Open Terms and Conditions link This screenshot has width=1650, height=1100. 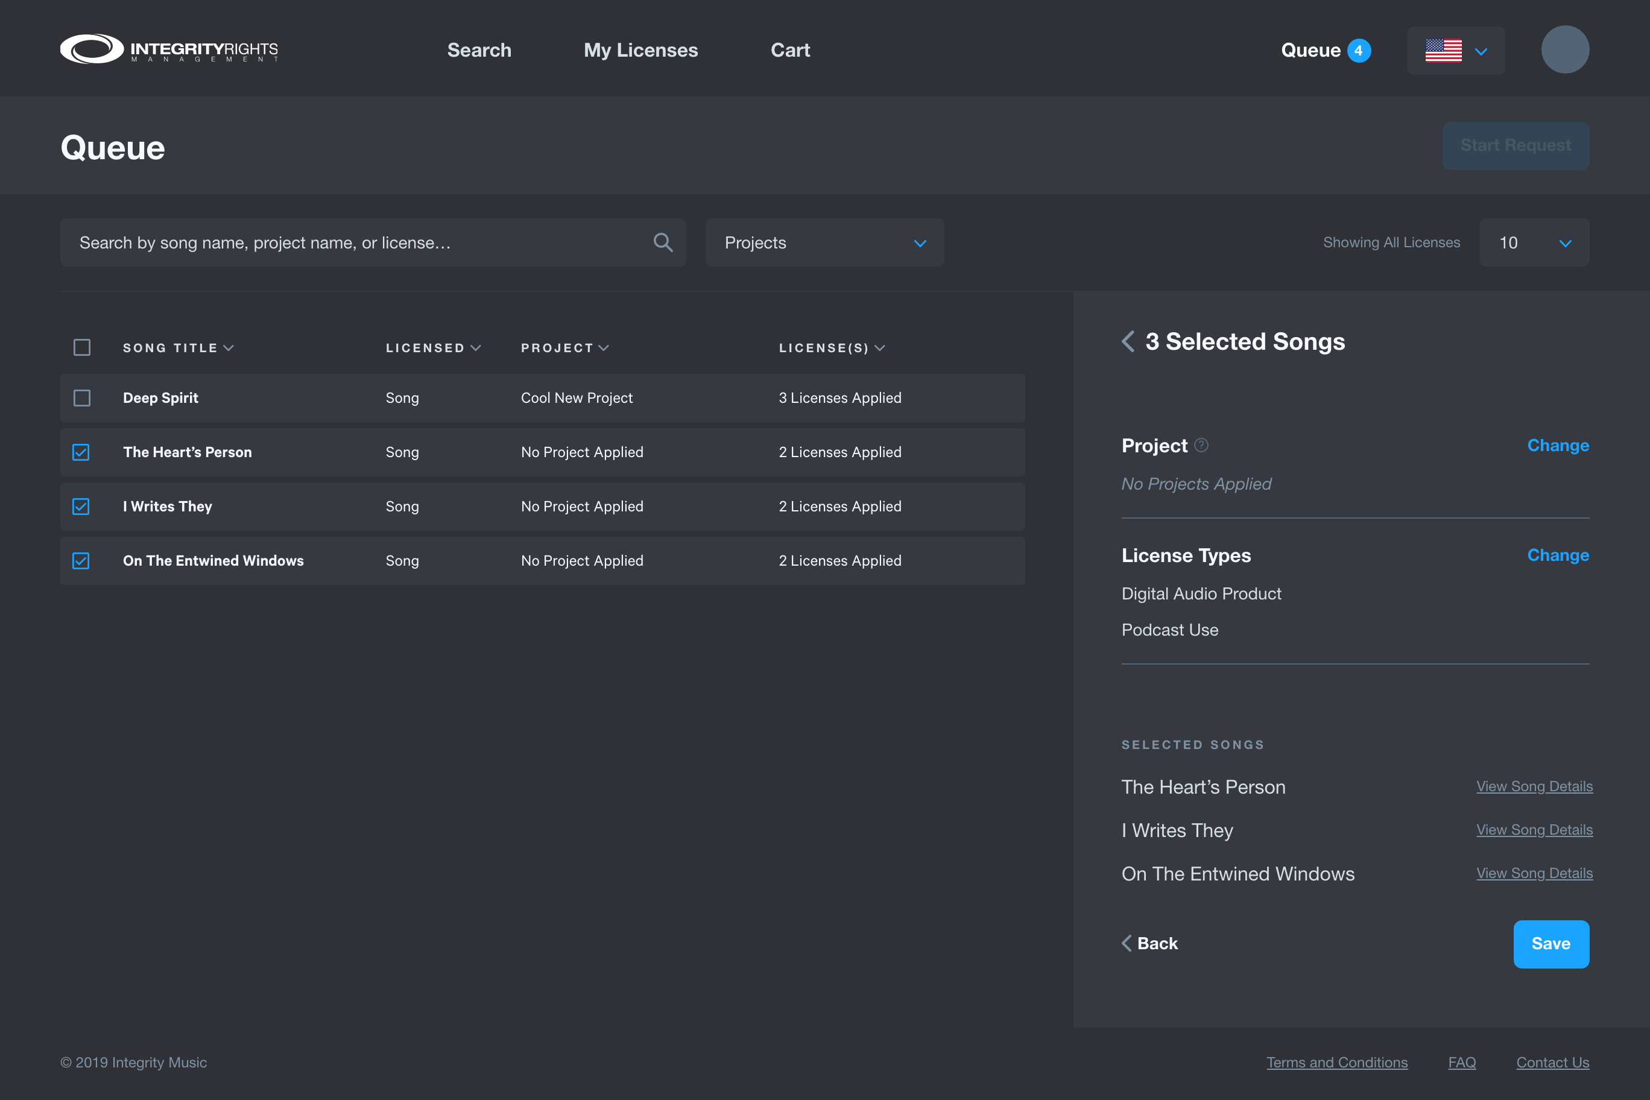point(1336,1063)
